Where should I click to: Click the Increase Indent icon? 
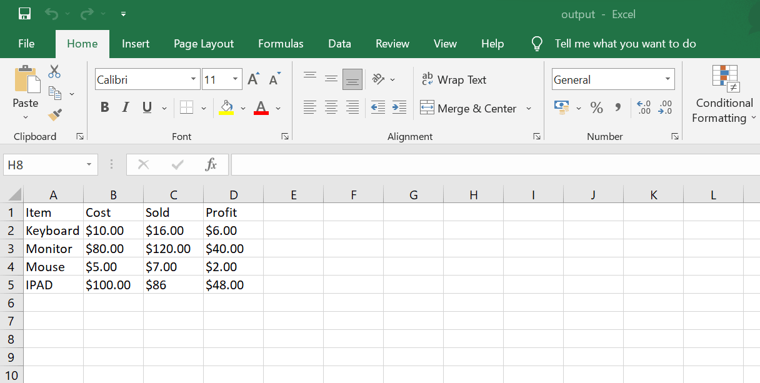[x=399, y=107]
